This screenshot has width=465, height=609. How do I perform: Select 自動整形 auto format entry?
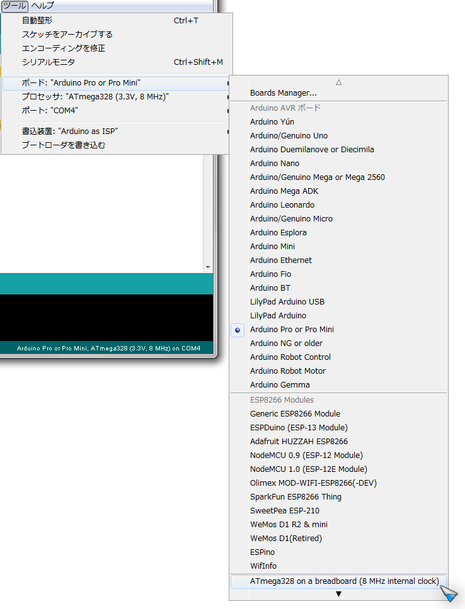pos(117,21)
